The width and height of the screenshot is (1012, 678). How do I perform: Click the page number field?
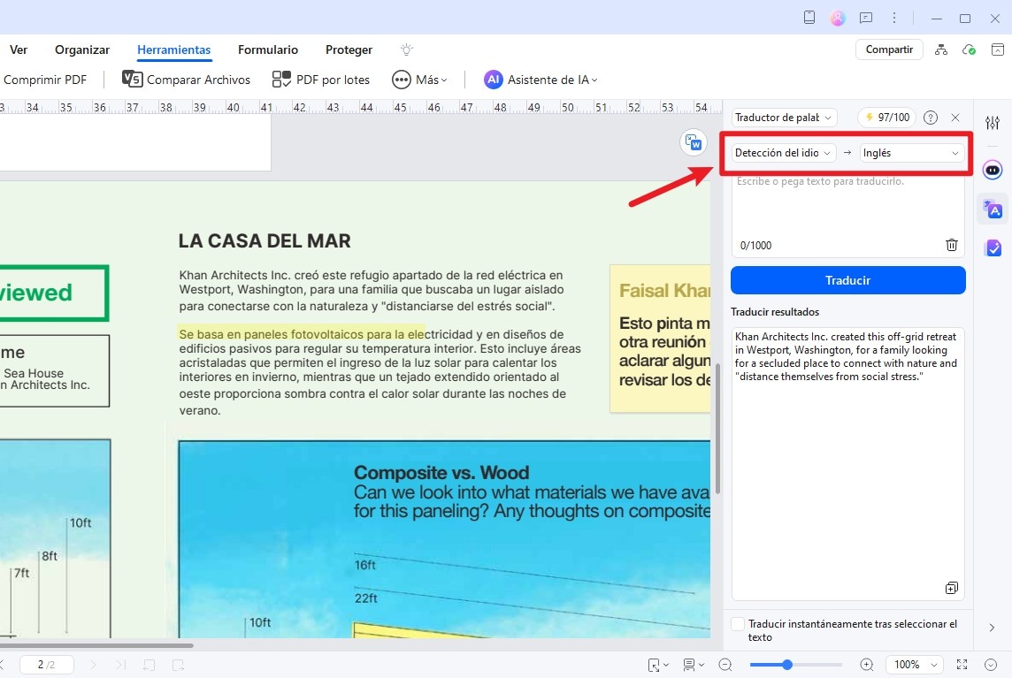[47, 665]
